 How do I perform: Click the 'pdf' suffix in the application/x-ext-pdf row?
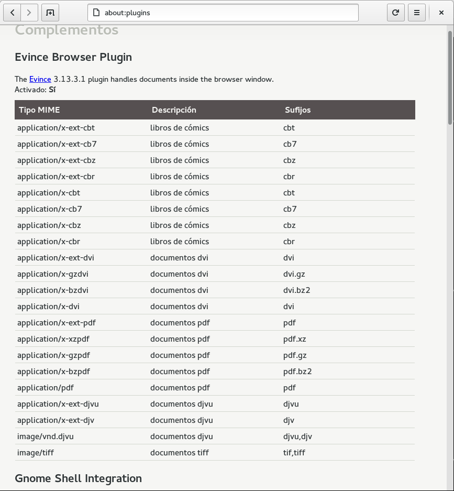[290, 323]
